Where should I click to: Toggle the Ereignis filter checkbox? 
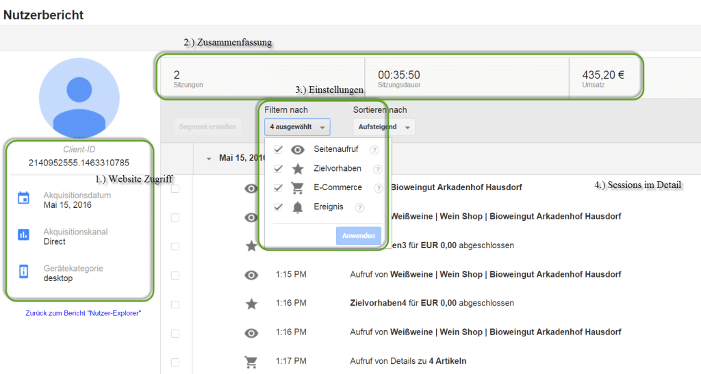click(278, 207)
